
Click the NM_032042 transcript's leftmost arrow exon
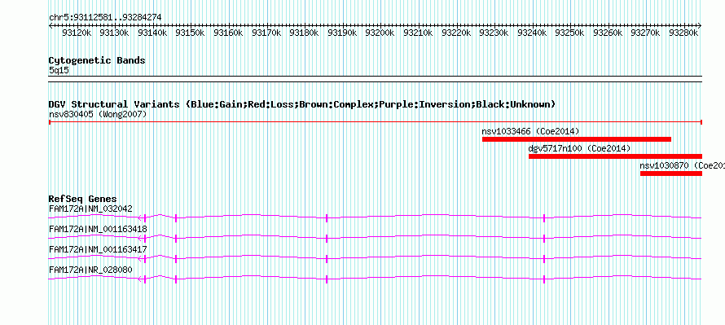[x=143, y=217]
